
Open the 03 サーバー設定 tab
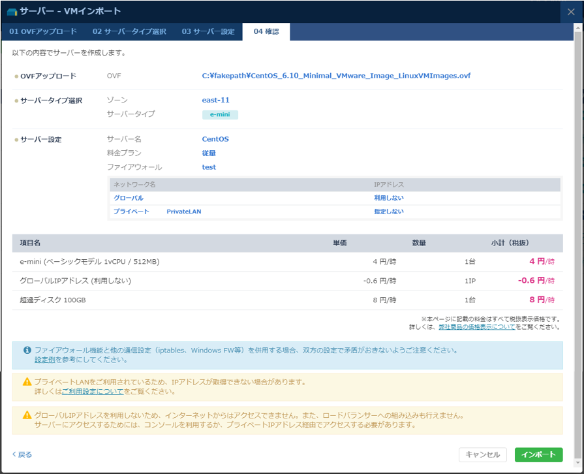click(208, 31)
